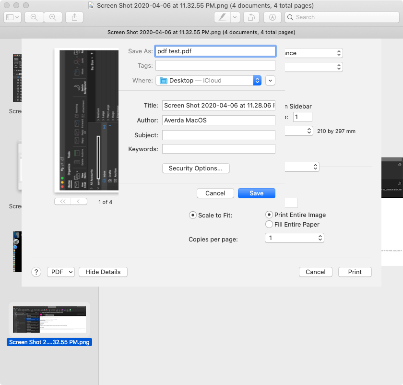Viewport: 403px width, 385px height.
Task: Select the Fill Entire Paper option
Action: [269, 224]
